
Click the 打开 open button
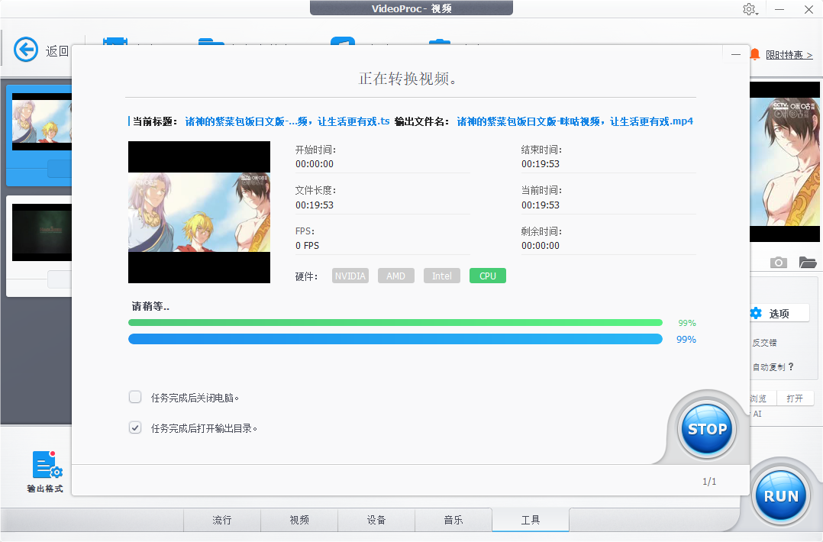click(x=795, y=398)
